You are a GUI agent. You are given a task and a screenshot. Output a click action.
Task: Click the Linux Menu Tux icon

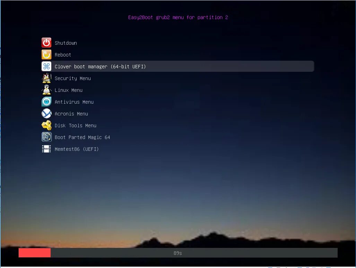[46, 90]
